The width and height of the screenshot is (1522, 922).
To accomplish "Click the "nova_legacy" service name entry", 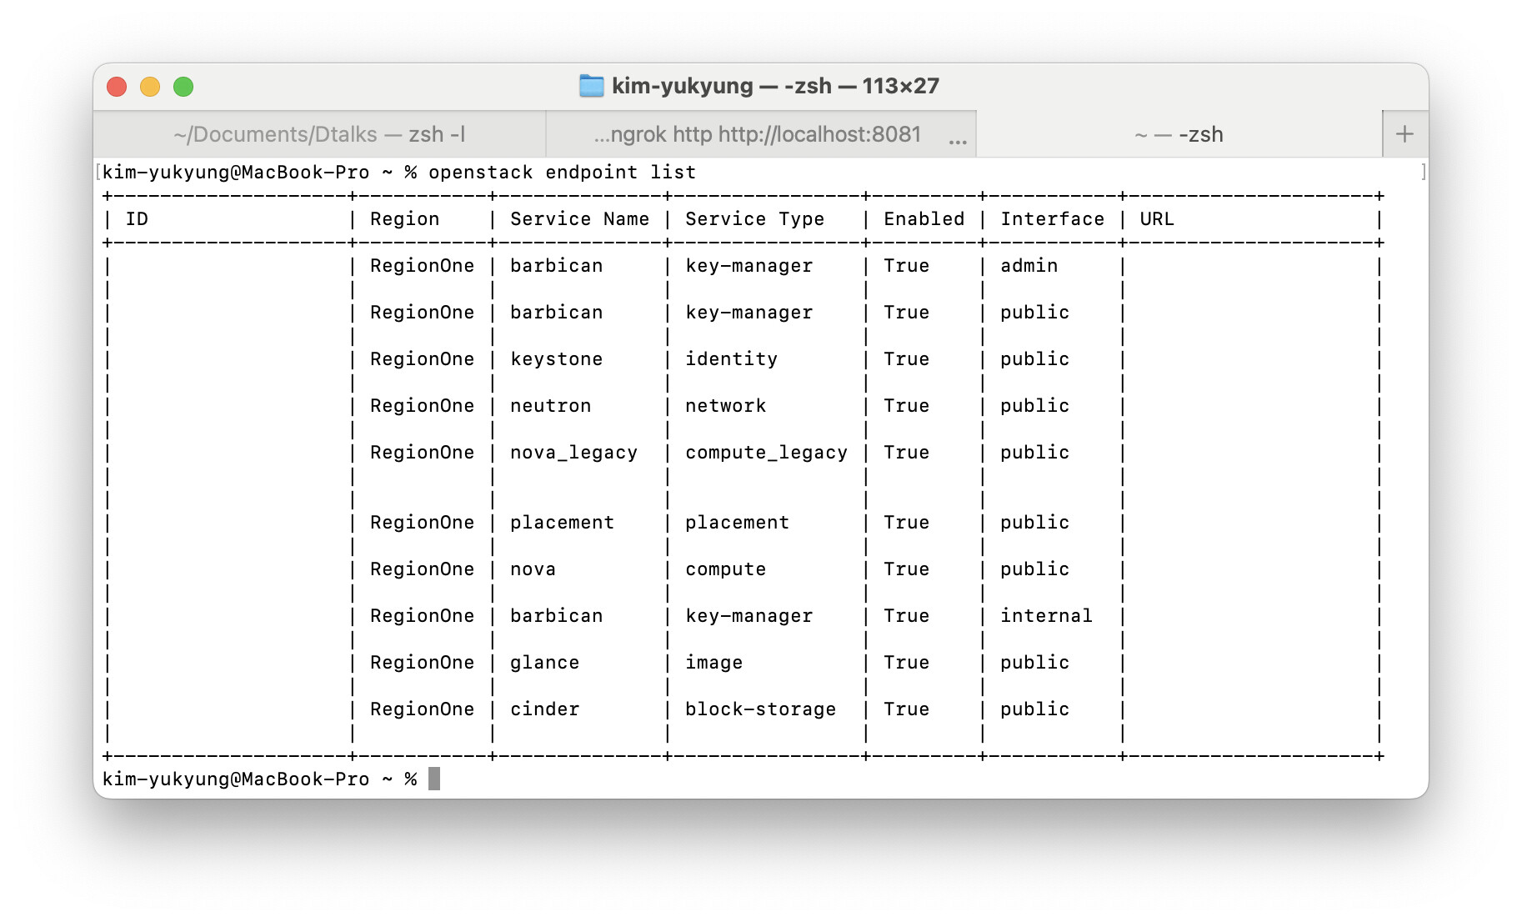I will tap(573, 453).
